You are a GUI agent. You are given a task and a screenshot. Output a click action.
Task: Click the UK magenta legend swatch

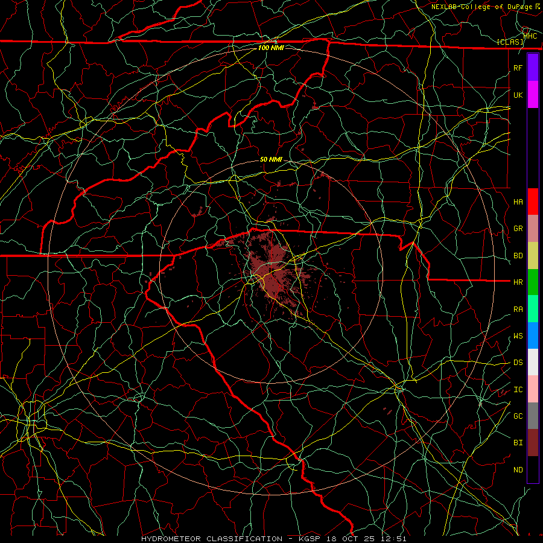coord(533,95)
